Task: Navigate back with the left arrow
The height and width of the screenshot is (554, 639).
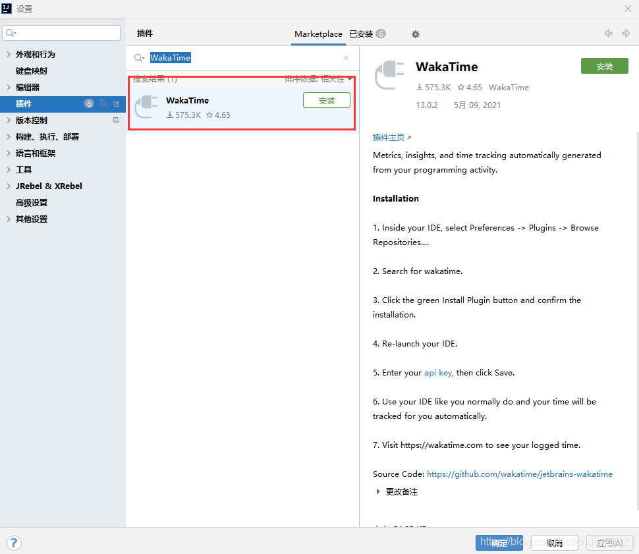Action: [x=609, y=34]
